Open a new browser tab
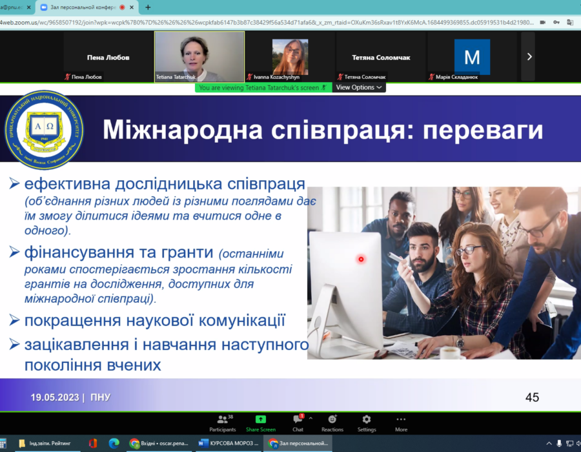This screenshot has width=581, height=452. click(x=148, y=7)
